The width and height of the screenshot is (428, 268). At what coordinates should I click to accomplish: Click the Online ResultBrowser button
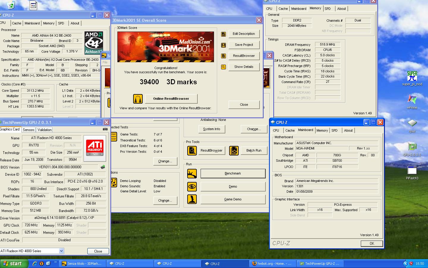tap(171, 99)
